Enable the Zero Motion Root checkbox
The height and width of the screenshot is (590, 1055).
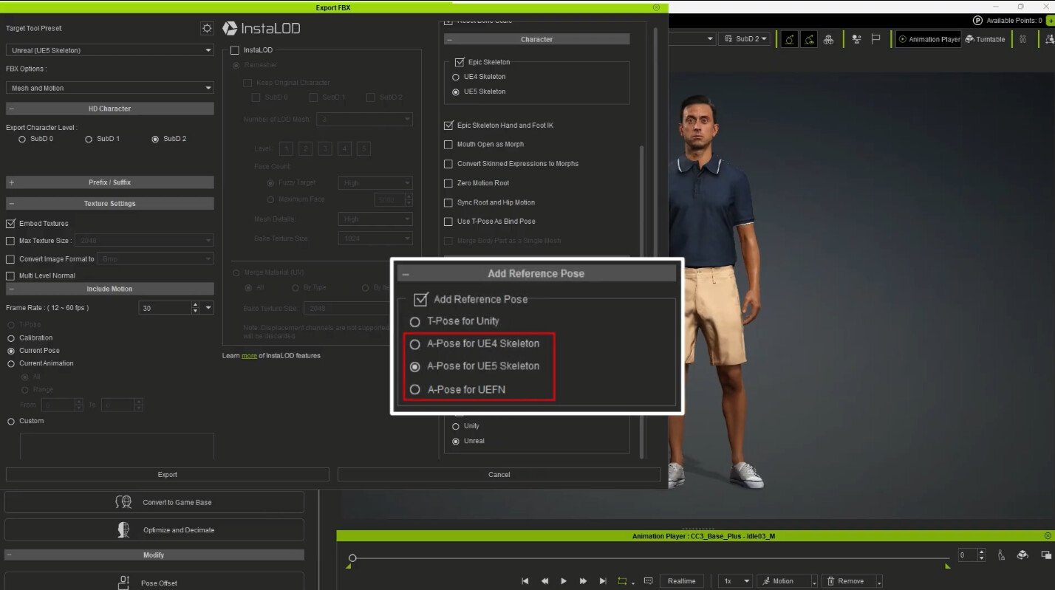tap(448, 183)
